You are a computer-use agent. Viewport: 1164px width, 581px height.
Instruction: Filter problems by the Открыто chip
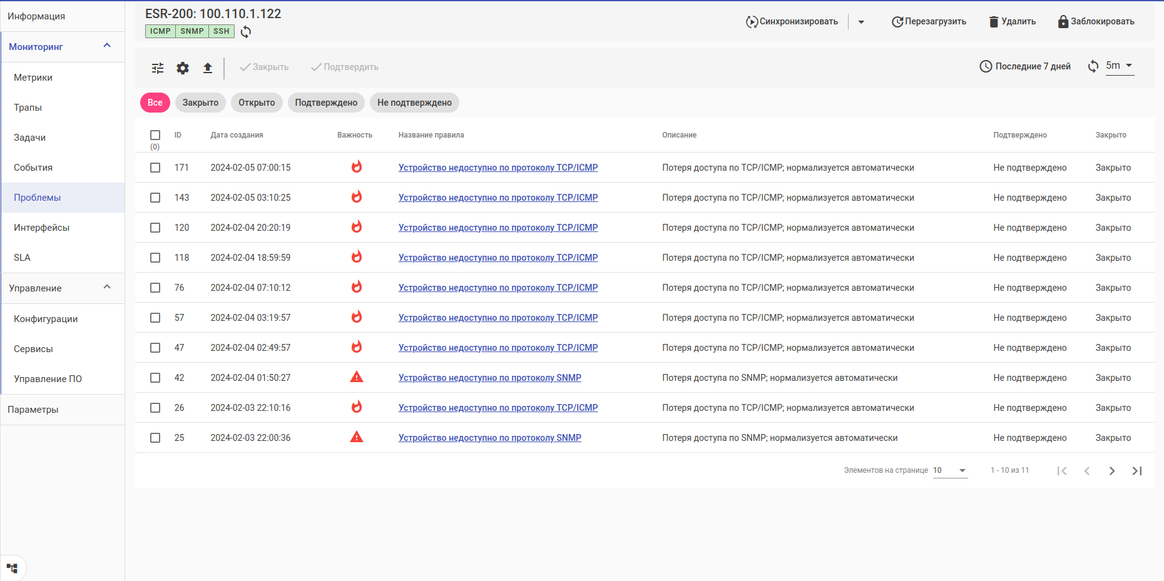(x=257, y=103)
